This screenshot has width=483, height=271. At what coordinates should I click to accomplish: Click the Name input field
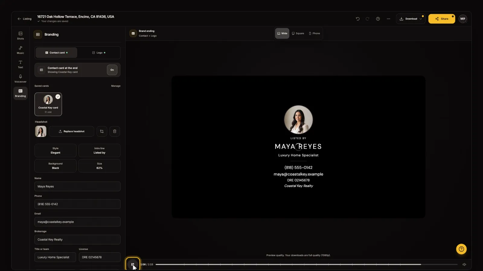tap(77, 186)
